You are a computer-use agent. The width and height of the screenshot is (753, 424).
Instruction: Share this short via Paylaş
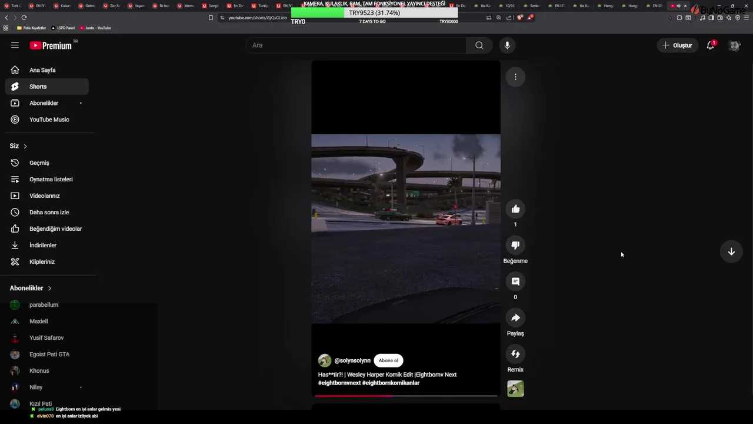pos(515,318)
